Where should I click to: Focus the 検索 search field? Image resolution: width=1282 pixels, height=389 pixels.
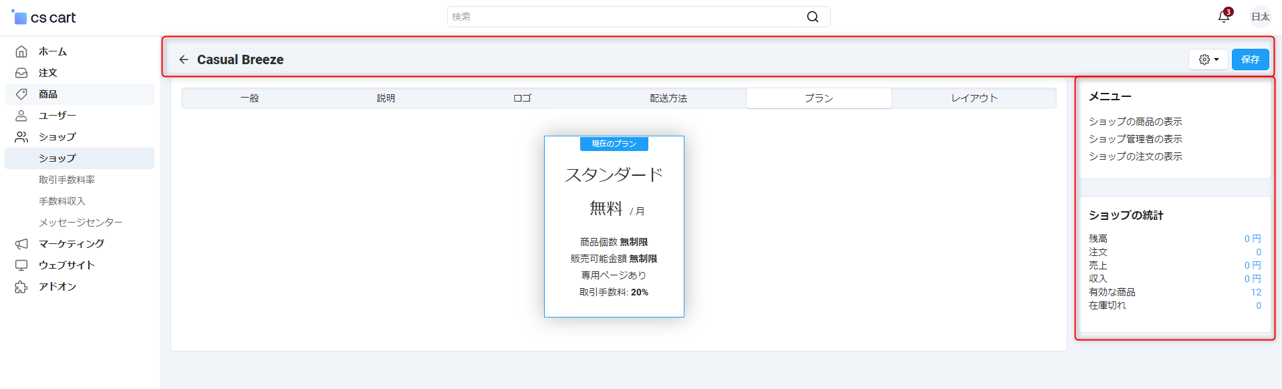[x=625, y=17]
